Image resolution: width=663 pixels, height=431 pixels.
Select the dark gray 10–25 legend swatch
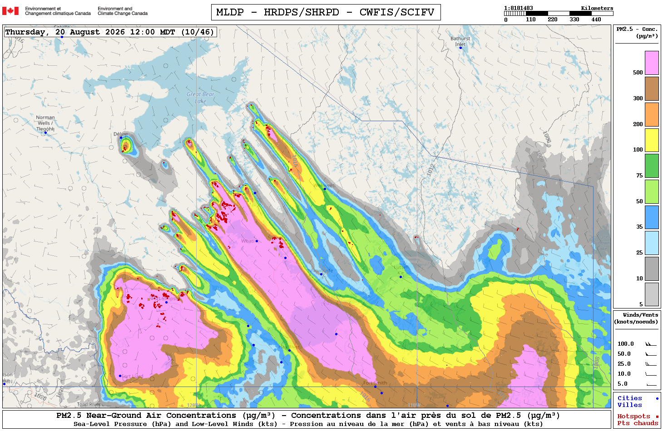(652, 269)
